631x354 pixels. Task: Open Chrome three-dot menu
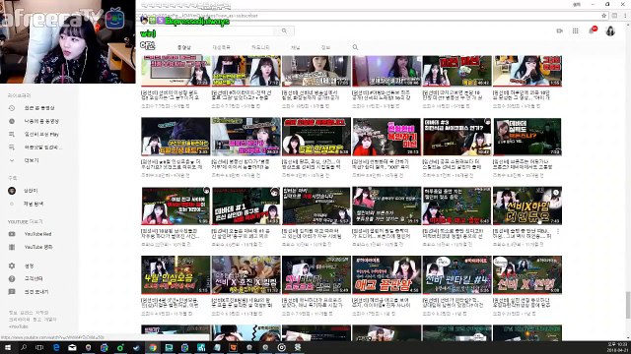tap(625, 16)
